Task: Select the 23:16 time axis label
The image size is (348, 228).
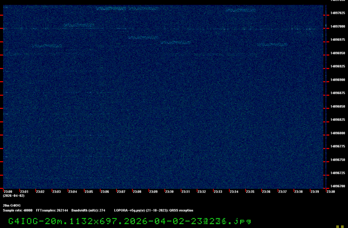Action: (266, 192)
